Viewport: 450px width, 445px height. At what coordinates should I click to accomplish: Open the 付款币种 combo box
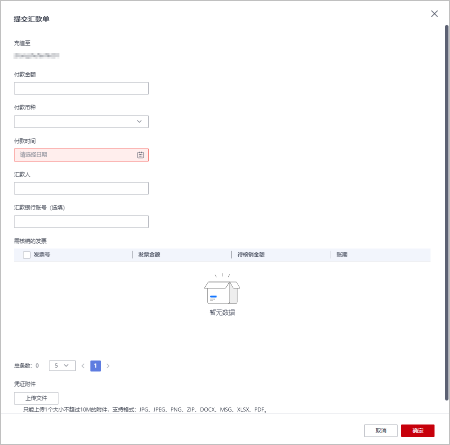click(x=81, y=121)
